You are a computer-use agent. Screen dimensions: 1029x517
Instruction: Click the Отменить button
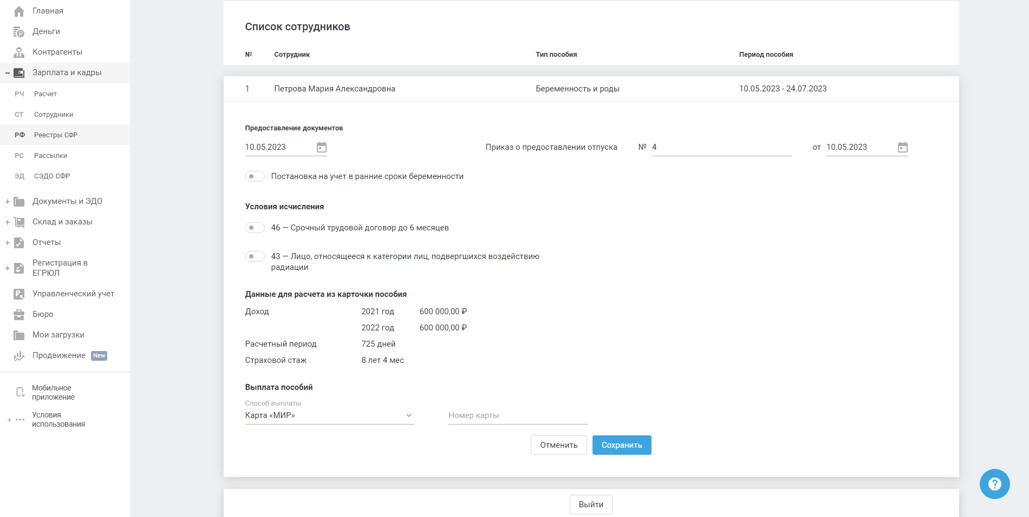pos(558,445)
